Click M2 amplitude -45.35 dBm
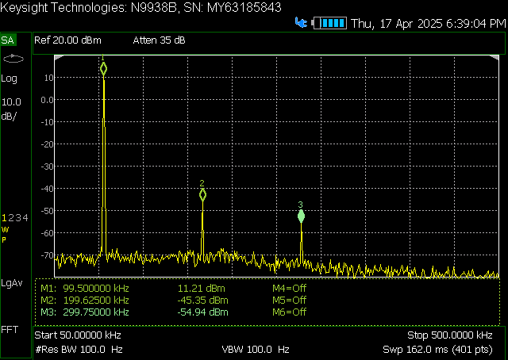 point(203,300)
